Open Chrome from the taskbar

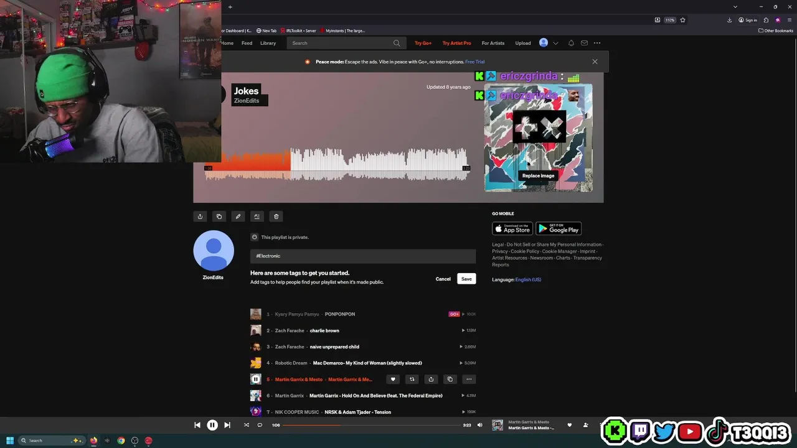pyautogui.click(x=121, y=441)
